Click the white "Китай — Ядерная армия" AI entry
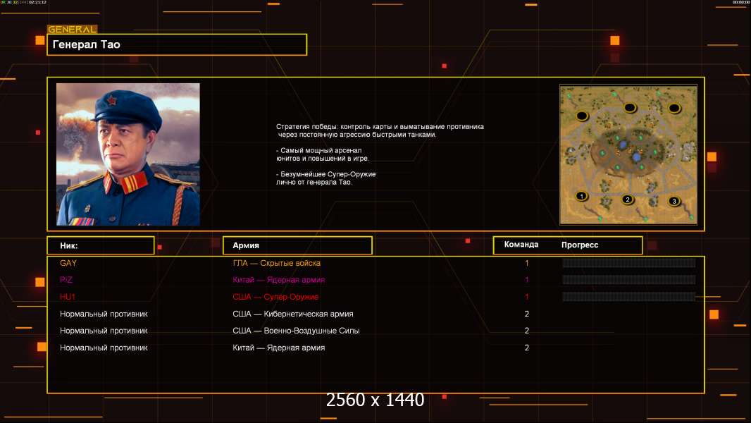 (279, 348)
